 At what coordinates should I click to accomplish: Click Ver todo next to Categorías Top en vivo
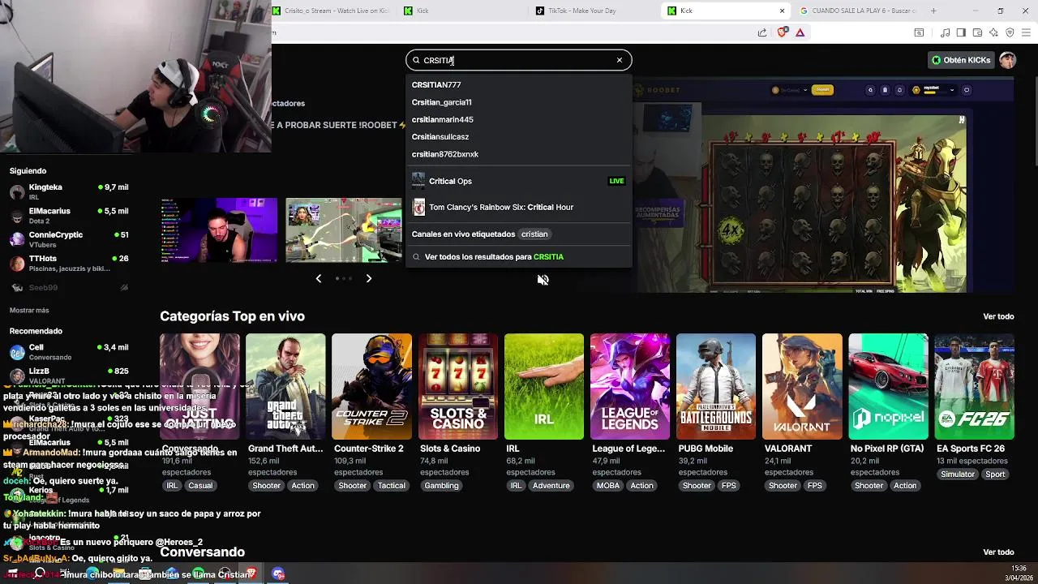point(998,316)
